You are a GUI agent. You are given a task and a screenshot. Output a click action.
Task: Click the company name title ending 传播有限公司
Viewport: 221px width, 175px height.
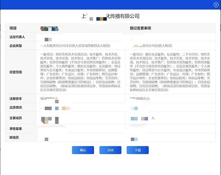[110, 16]
